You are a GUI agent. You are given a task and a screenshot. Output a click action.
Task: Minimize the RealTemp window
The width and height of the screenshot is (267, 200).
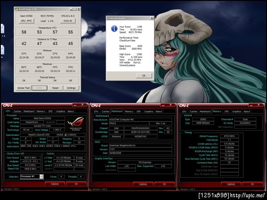click(71, 9)
